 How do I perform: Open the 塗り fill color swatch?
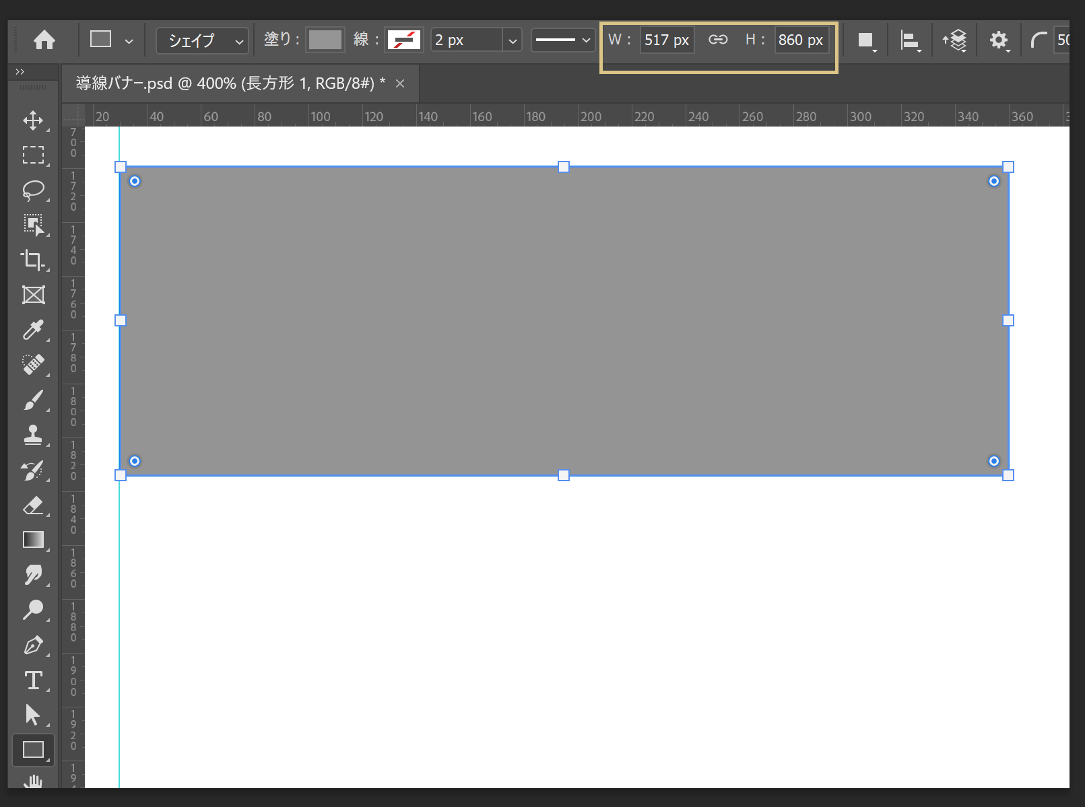pos(325,39)
